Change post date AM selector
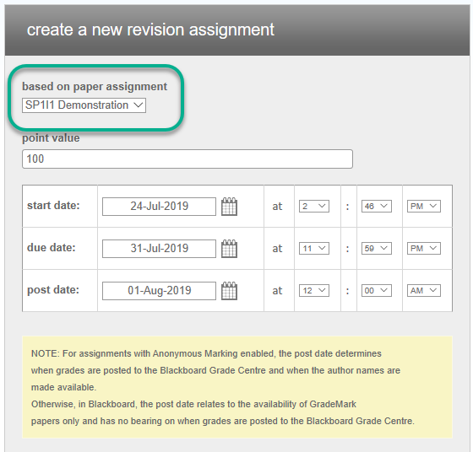Image resolution: width=473 pixels, height=452 pixels. [x=424, y=291]
